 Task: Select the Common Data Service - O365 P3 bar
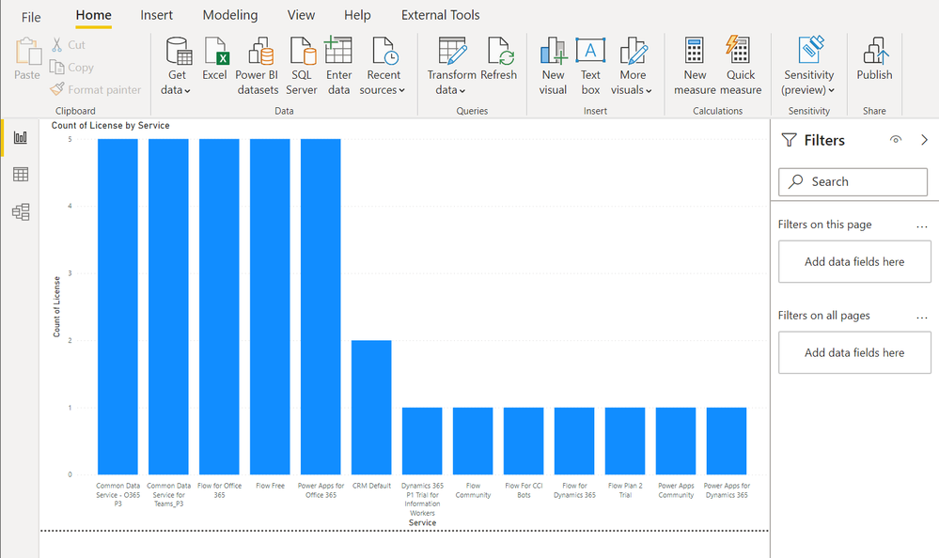[x=118, y=306]
